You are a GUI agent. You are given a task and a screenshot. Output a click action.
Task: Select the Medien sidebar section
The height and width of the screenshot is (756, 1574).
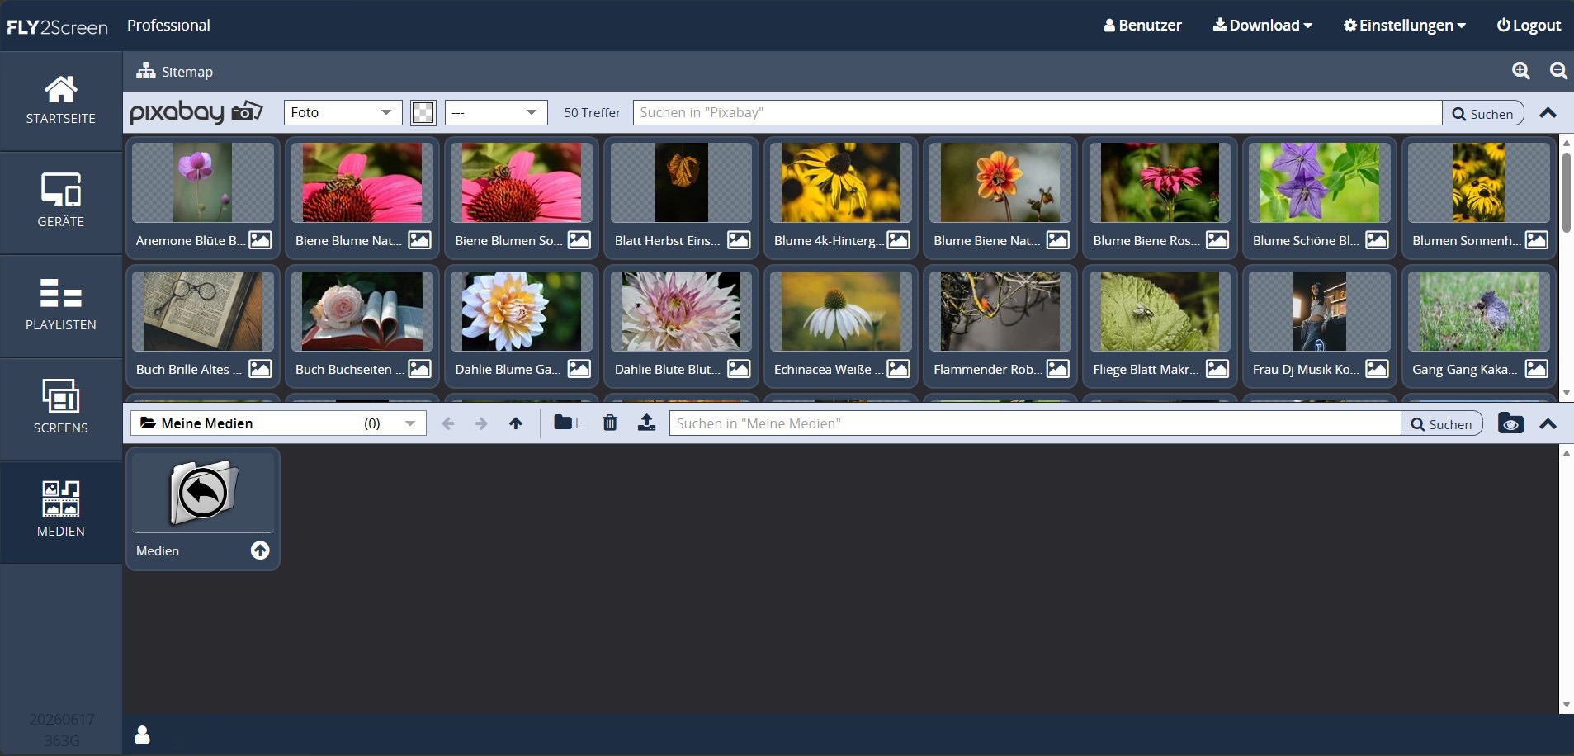coord(61,512)
